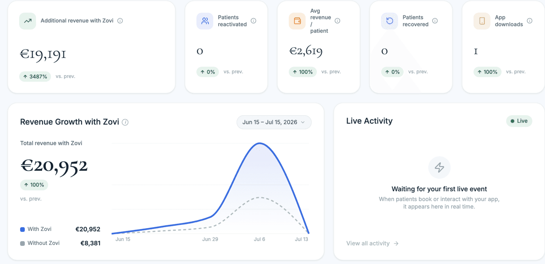Click the Jun 15 axis label
545x264 pixels.
122,239
